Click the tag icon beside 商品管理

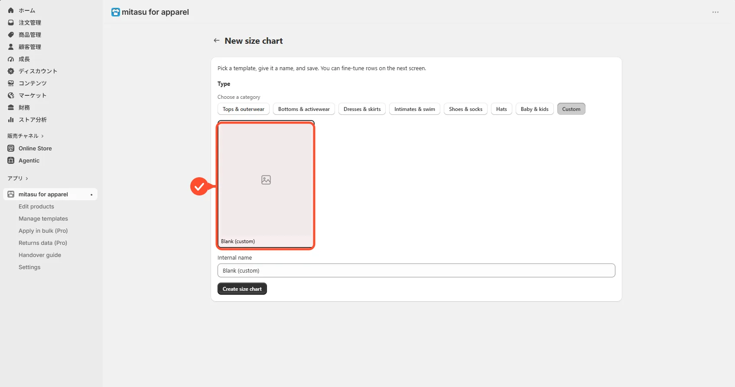[11, 35]
